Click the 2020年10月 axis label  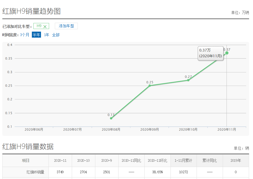pyautogui.click(x=188, y=130)
